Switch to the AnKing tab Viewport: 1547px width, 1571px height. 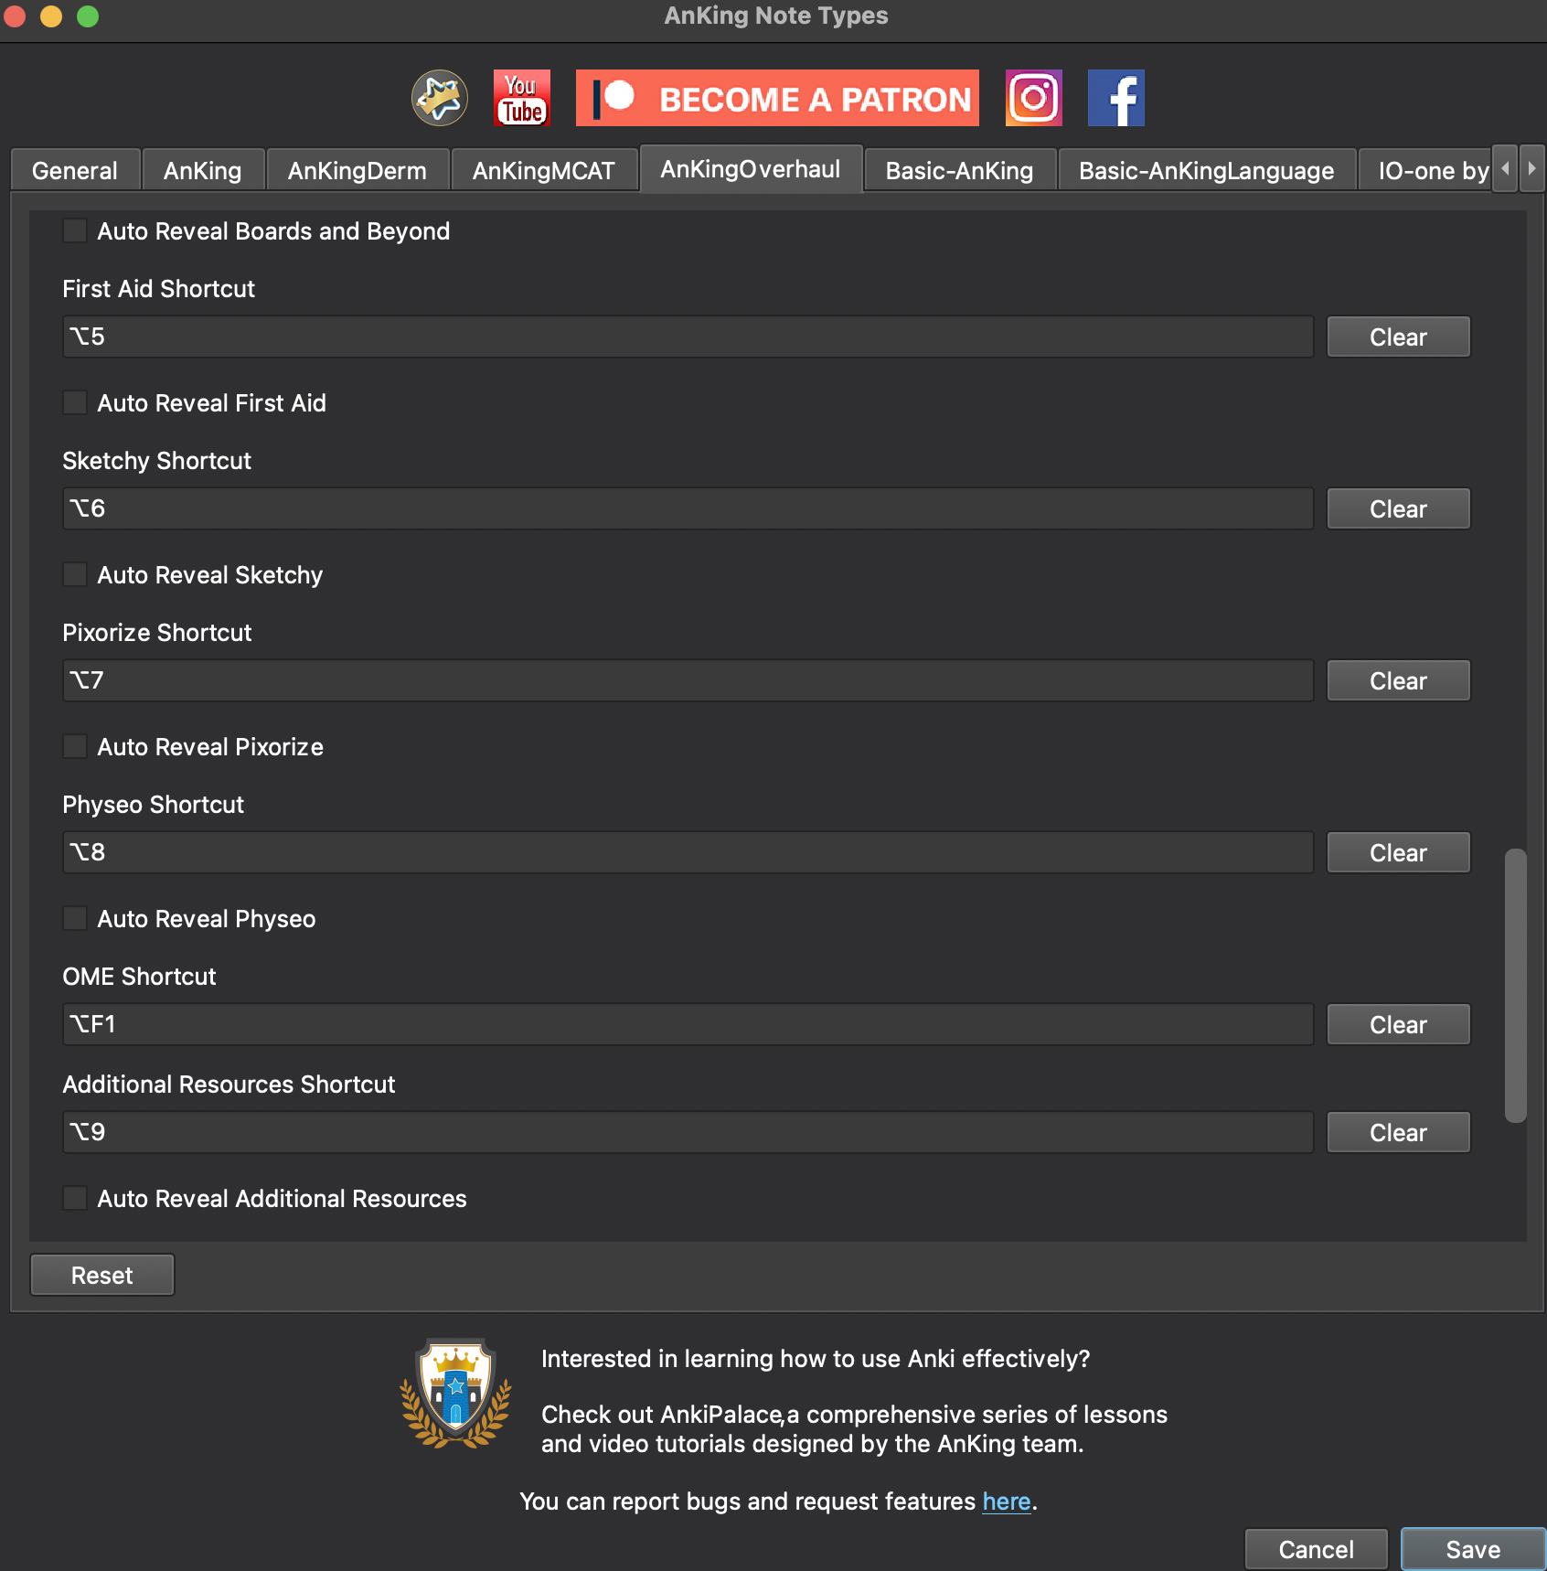click(x=203, y=170)
